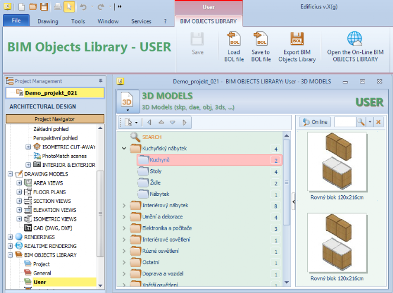Image resolution: width=393 pixels, height=293 pixels.
Task: Open the Drawing menu
Action: 47,21
